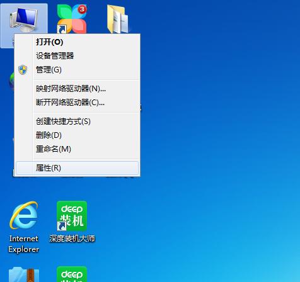This screenshot has width=300, height=282.
Task: Select 管理(G) menu entry
Action: pyautogui.click(x=49, y=70)
